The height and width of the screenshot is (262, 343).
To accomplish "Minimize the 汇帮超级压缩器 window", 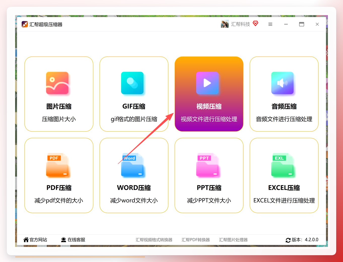I will 286,24.
